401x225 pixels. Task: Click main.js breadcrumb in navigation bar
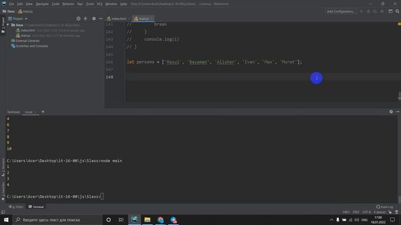25,11
